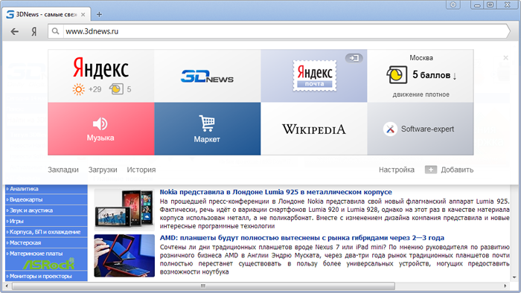The height and width of the screenshot is (293, 521).
Task: Open the Маркет shopping cart tile
Action: pyautogui.click(x=208, y=129)
